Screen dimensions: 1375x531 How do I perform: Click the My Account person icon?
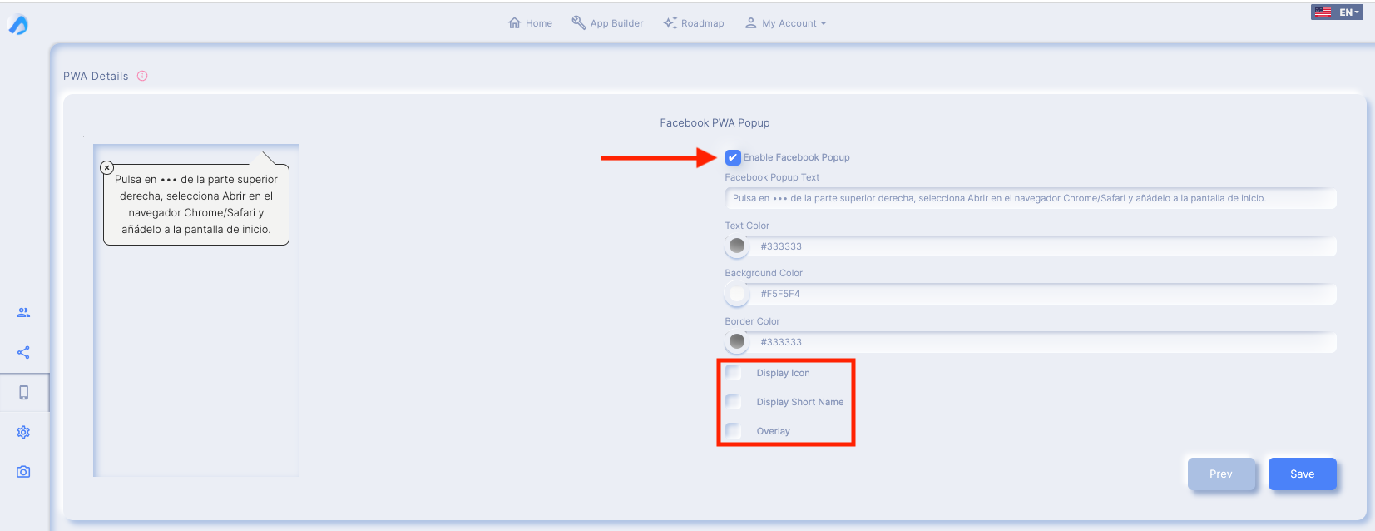pos(751,23)
